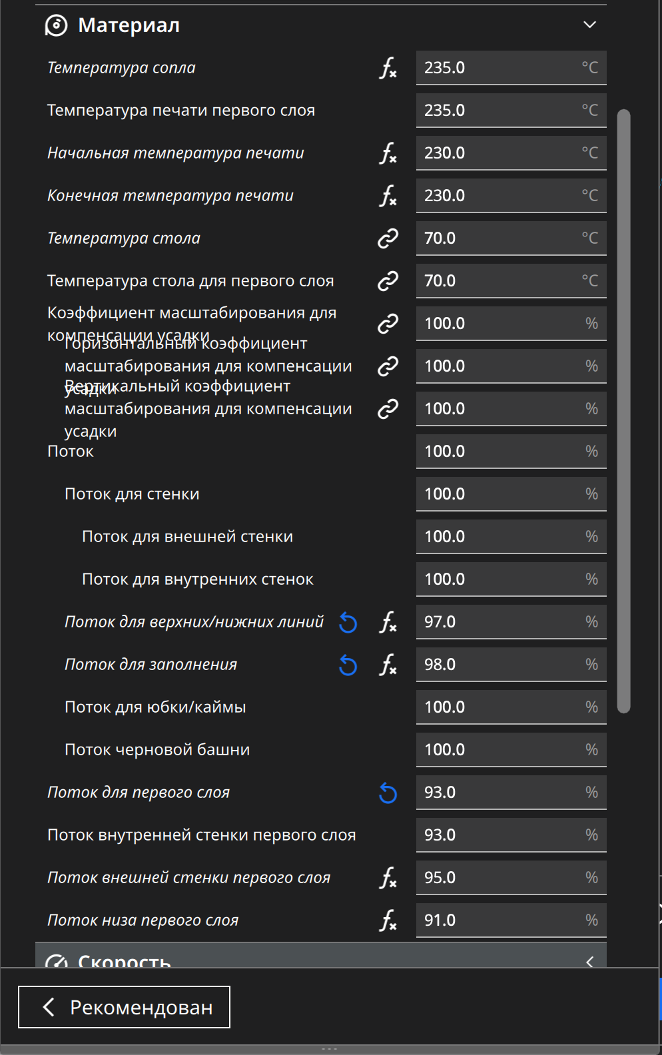Click fx icon for Поток низа первого слоя
This screenshot has height=1055, width=662.
coord(388,920)
